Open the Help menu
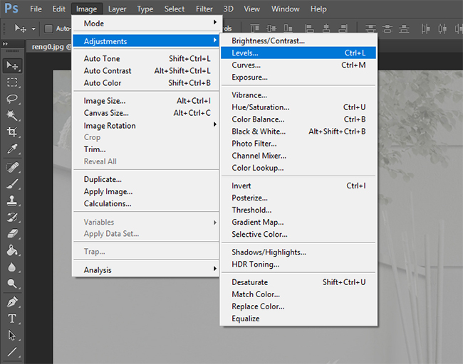 (318, 9)
